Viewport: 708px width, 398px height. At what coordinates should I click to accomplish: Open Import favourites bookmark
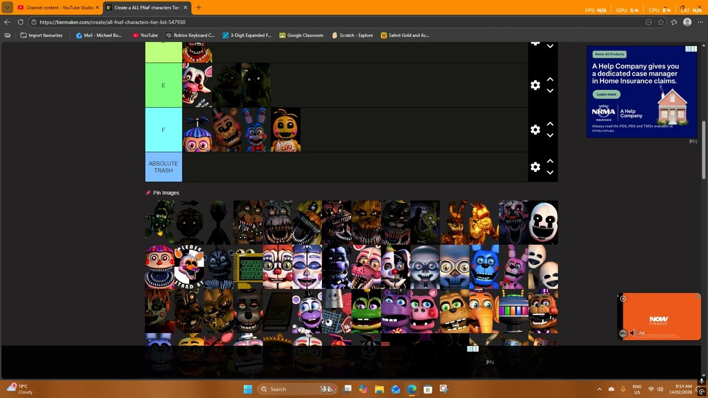[41, 35]
